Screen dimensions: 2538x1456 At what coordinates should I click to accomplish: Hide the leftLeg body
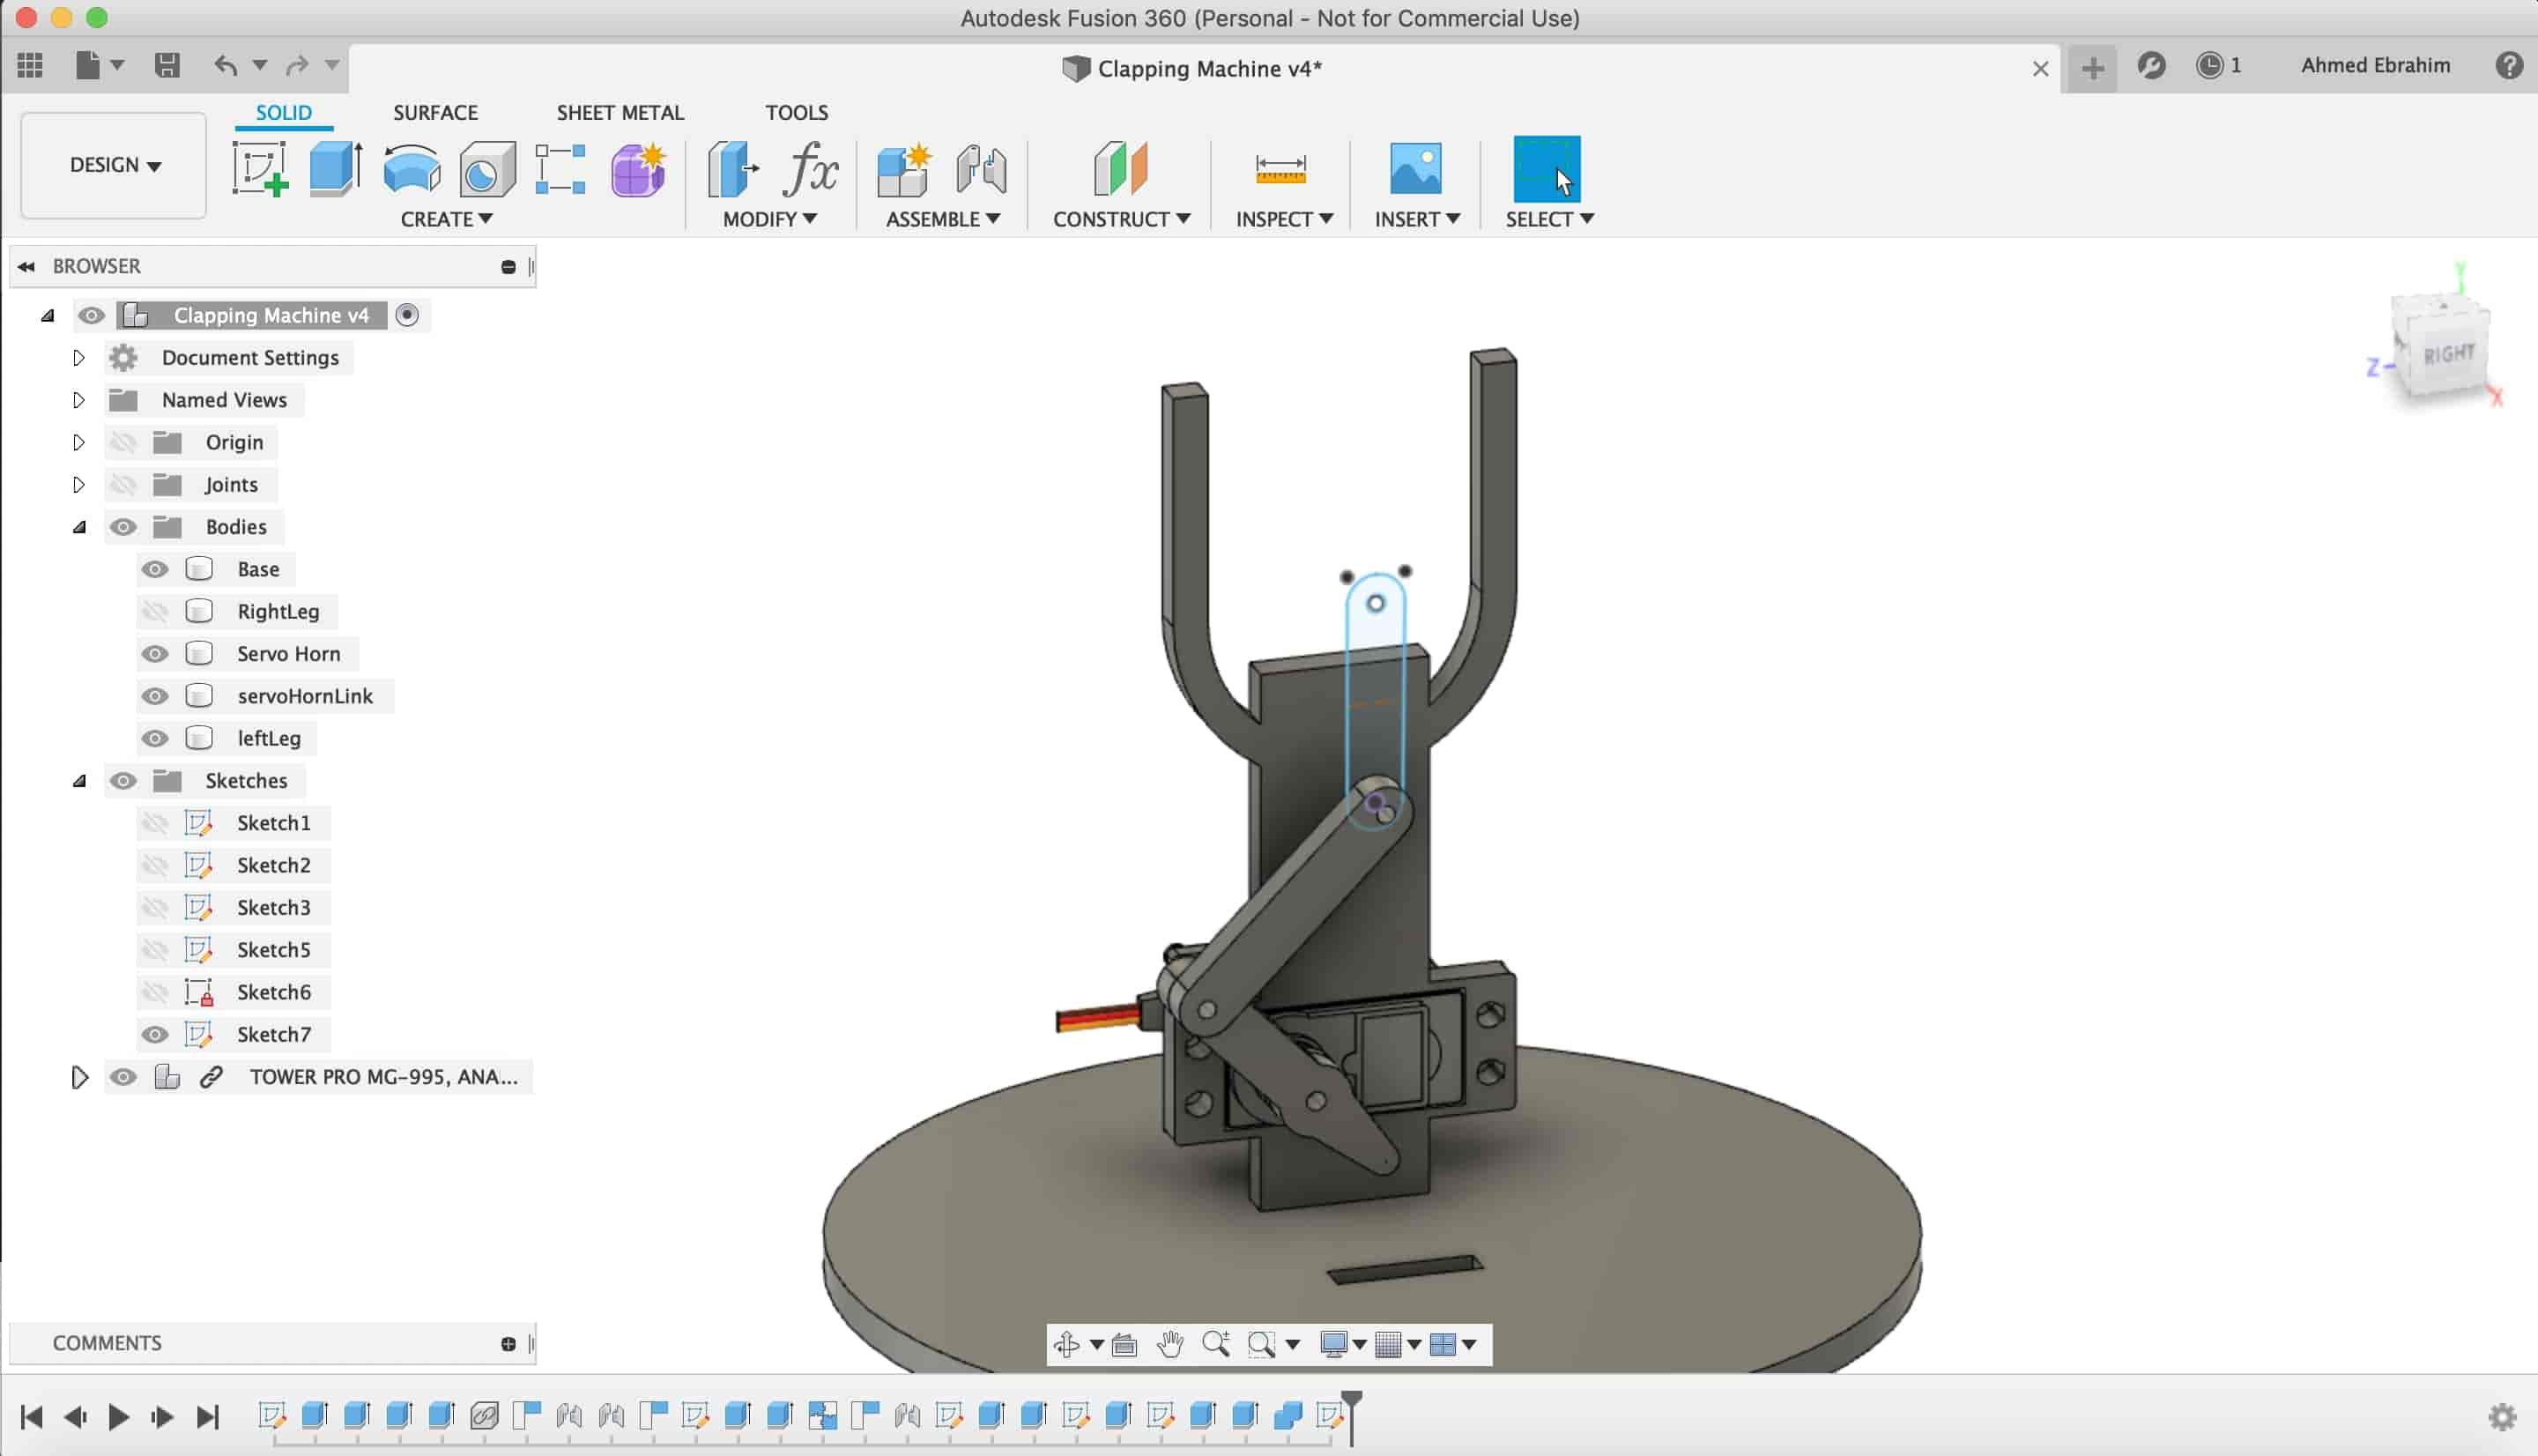pos(154,738)
